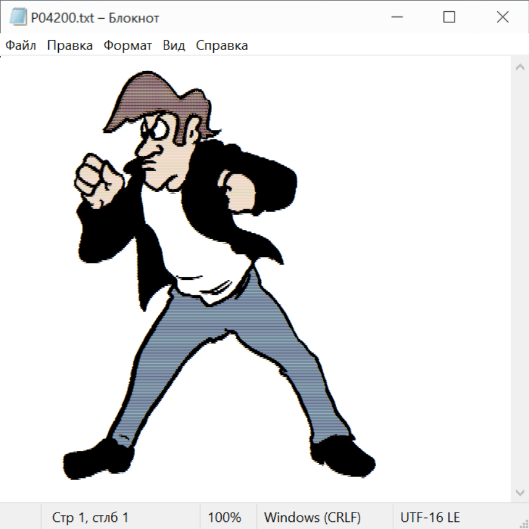This screenshot has height=529, width=529.
Task: Open the Справка menu
Action: click(222, 46)
